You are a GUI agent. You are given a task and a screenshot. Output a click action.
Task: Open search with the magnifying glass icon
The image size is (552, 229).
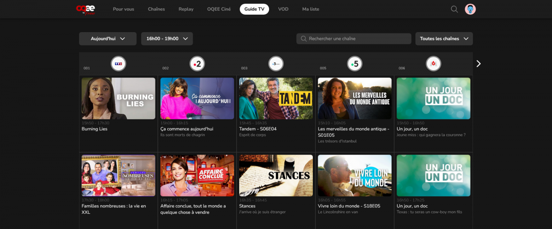coord(454,9)
